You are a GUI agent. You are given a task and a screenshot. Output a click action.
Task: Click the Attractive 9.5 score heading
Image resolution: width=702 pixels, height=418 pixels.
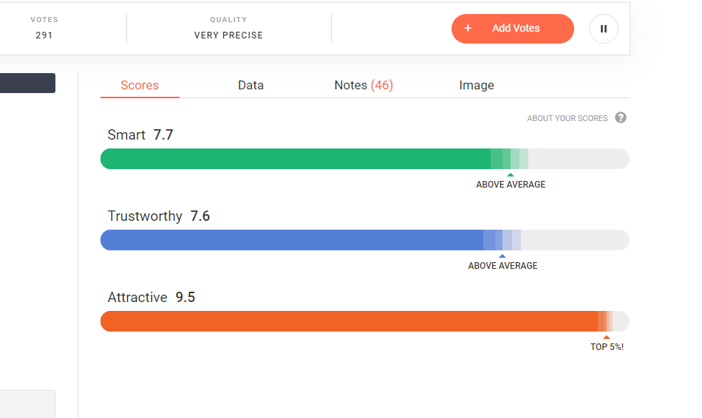pos(151,297)
